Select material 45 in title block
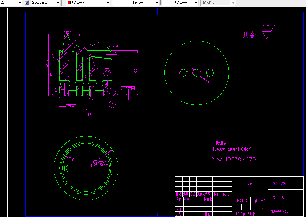This screenshot has height=217, width=306. coord(250,185)
